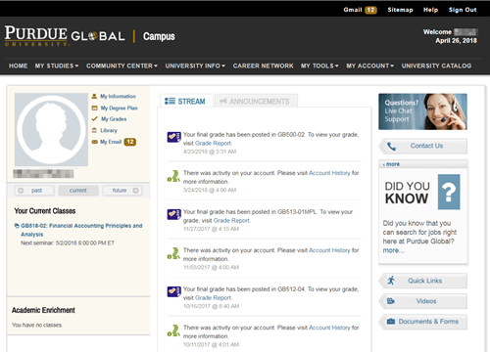Screen dimensions: 490x352
Task: Expand the My Studies menu
Action: [x=57, y=66]
